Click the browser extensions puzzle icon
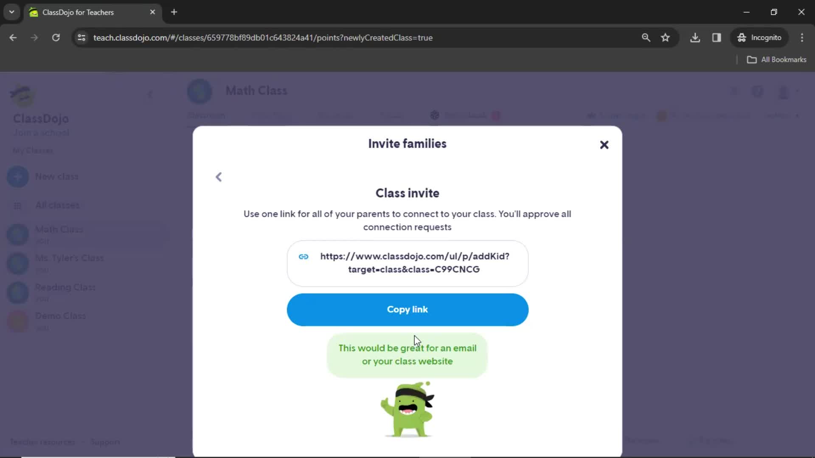The height and width of the screenshot is (458, 815). 718,37
